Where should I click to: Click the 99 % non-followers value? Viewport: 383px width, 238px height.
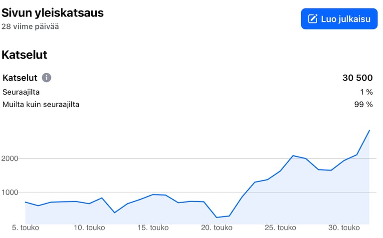point(364,105)
